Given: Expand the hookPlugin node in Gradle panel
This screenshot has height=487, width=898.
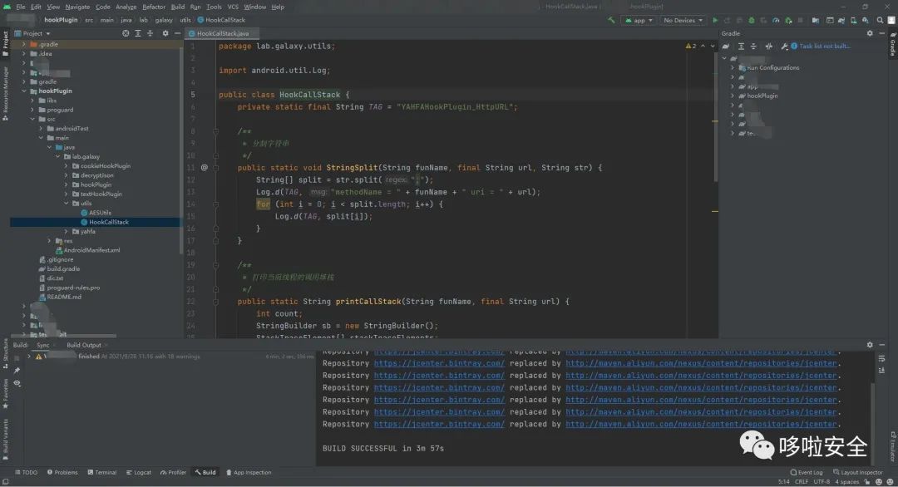Looking at the screenshot, I should (733, 96).
